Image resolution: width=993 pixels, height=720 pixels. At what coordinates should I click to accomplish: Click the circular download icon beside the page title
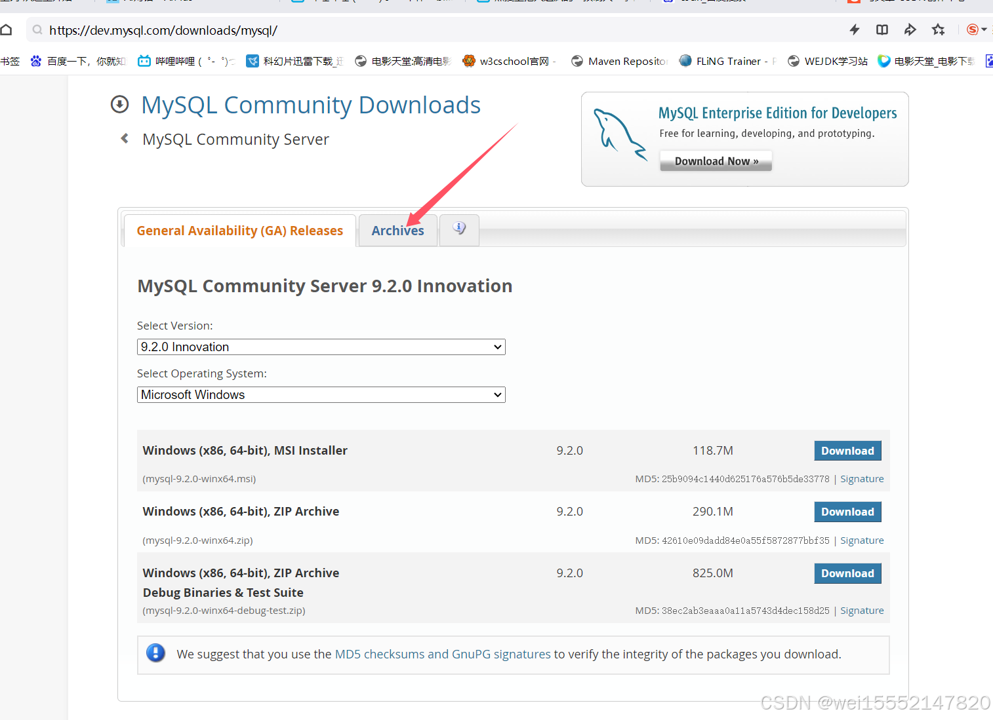pos(119,104)
